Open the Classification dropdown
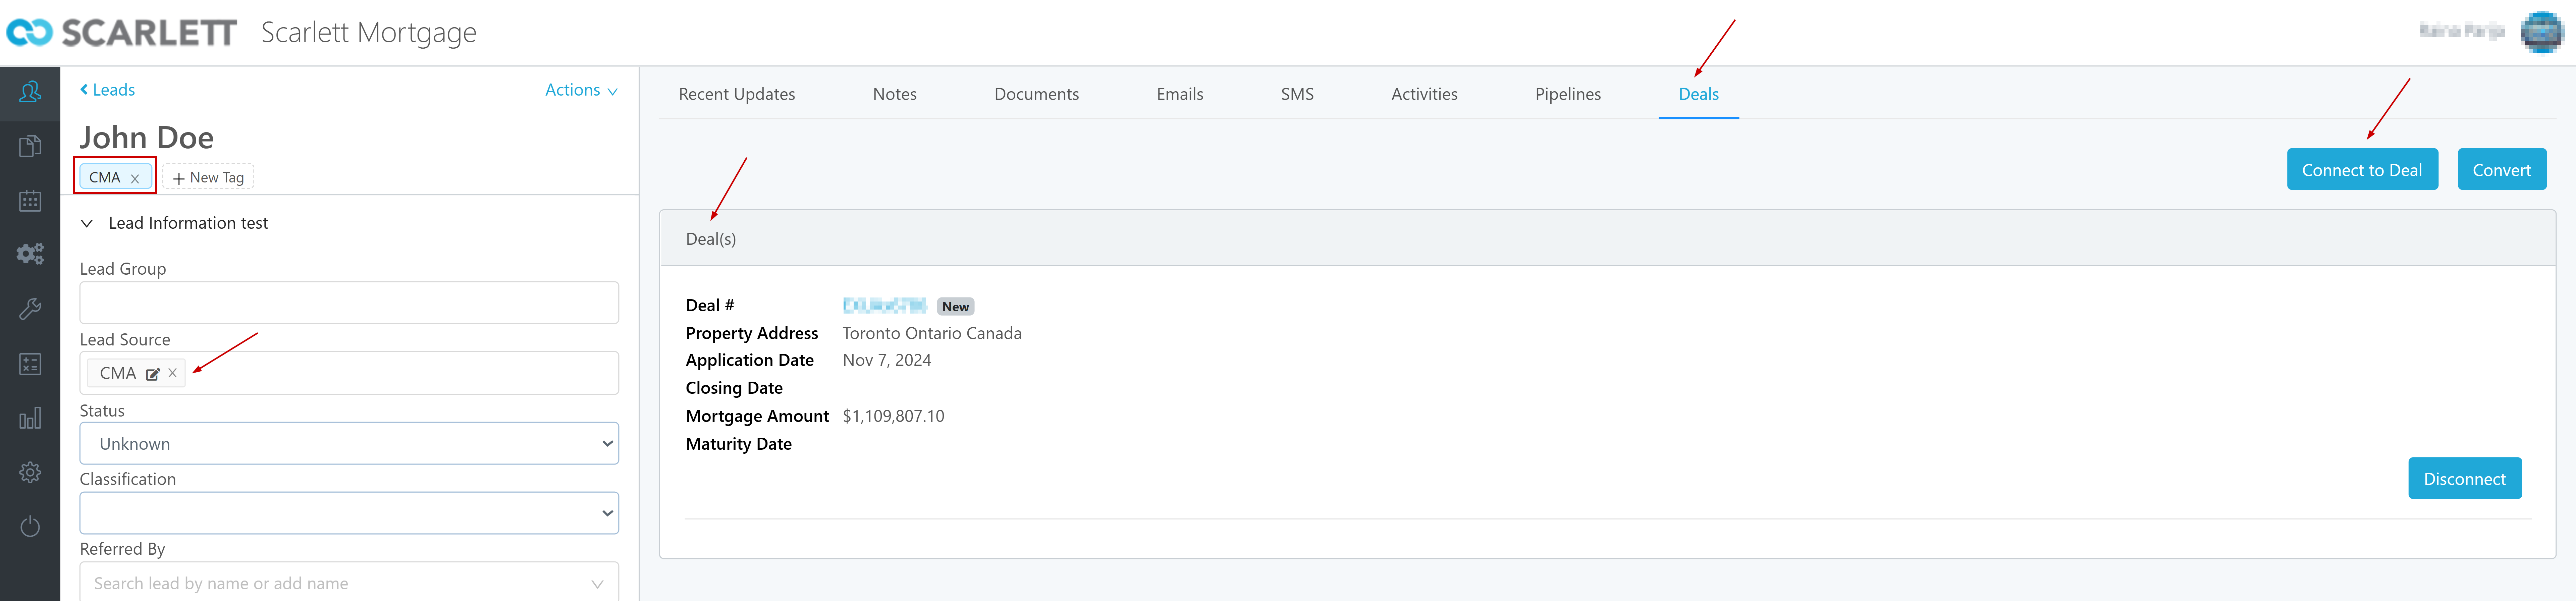 pyautogui.click(x=348, y=513)
